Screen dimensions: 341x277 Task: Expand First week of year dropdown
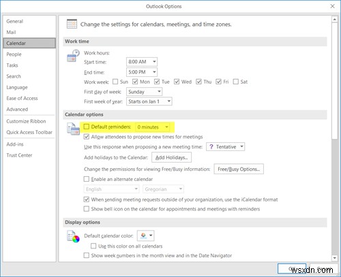(149, 101)
